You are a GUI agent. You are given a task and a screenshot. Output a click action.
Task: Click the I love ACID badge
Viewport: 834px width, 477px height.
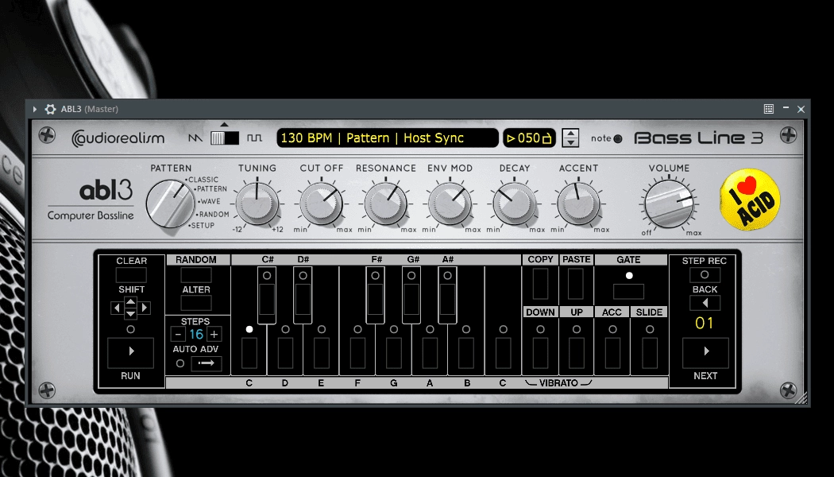[750, 200]
